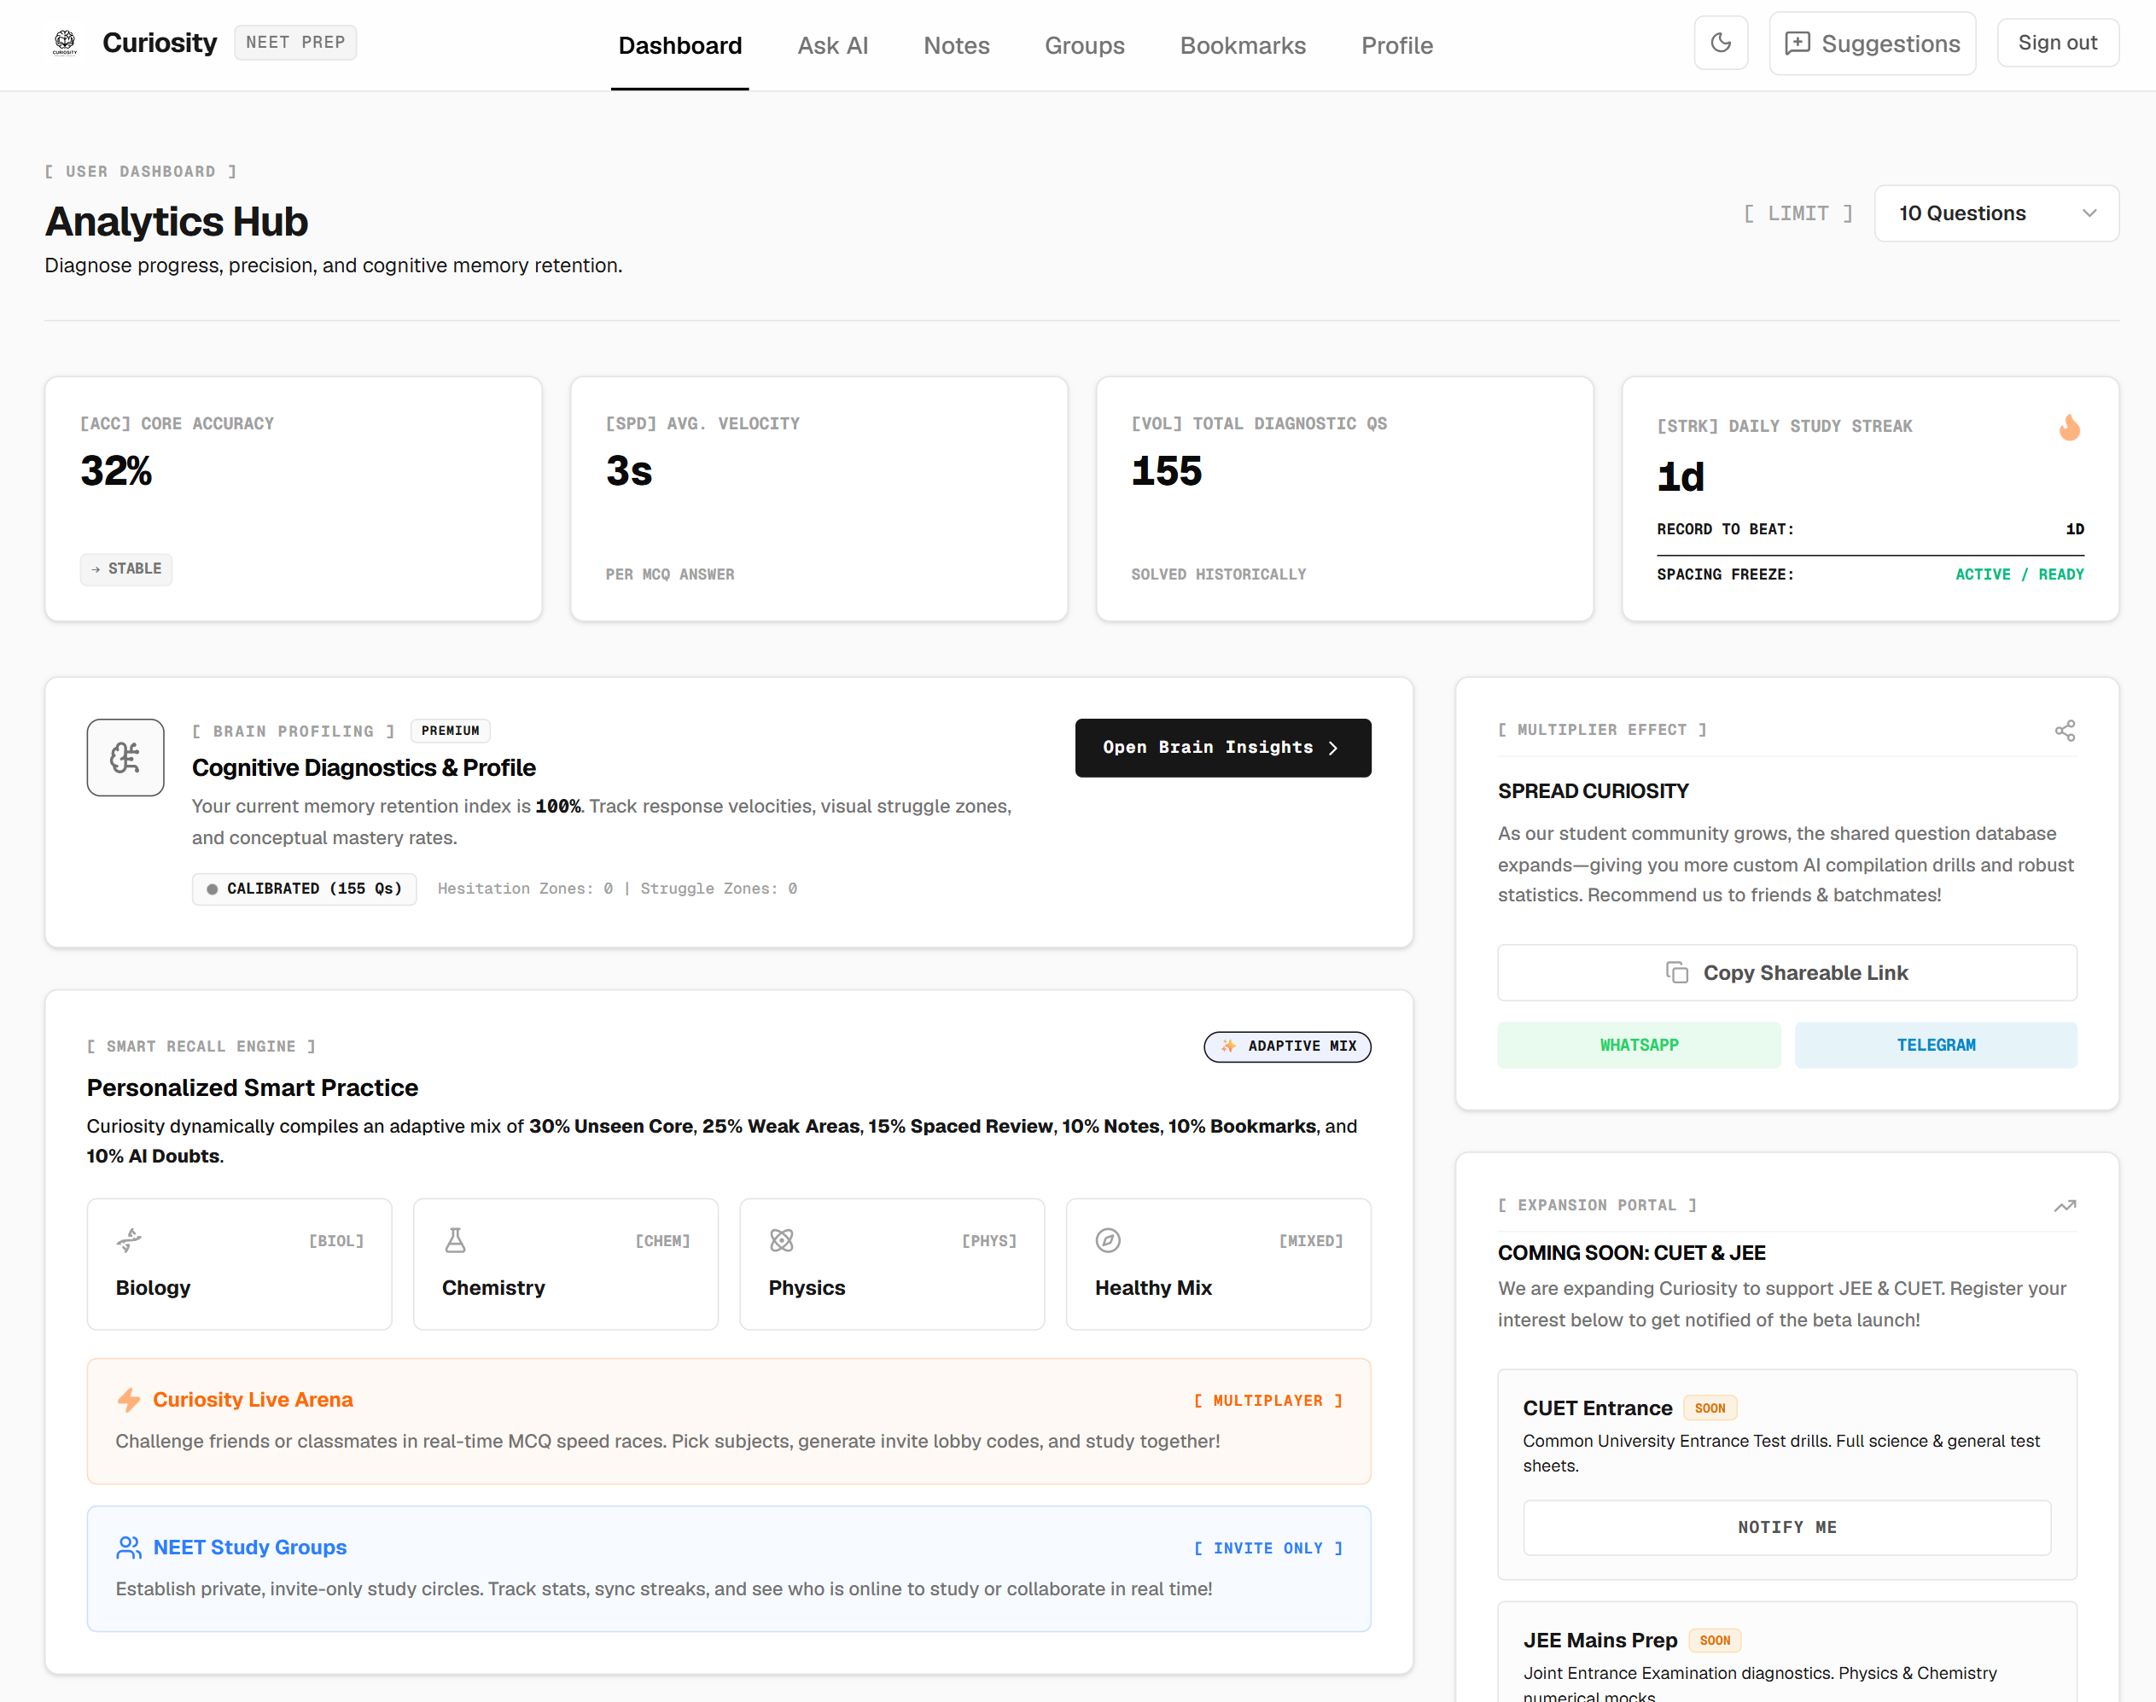
Task: Click the SOON badge beside CUET Entrance
Action: (x=1710, y=1408)
